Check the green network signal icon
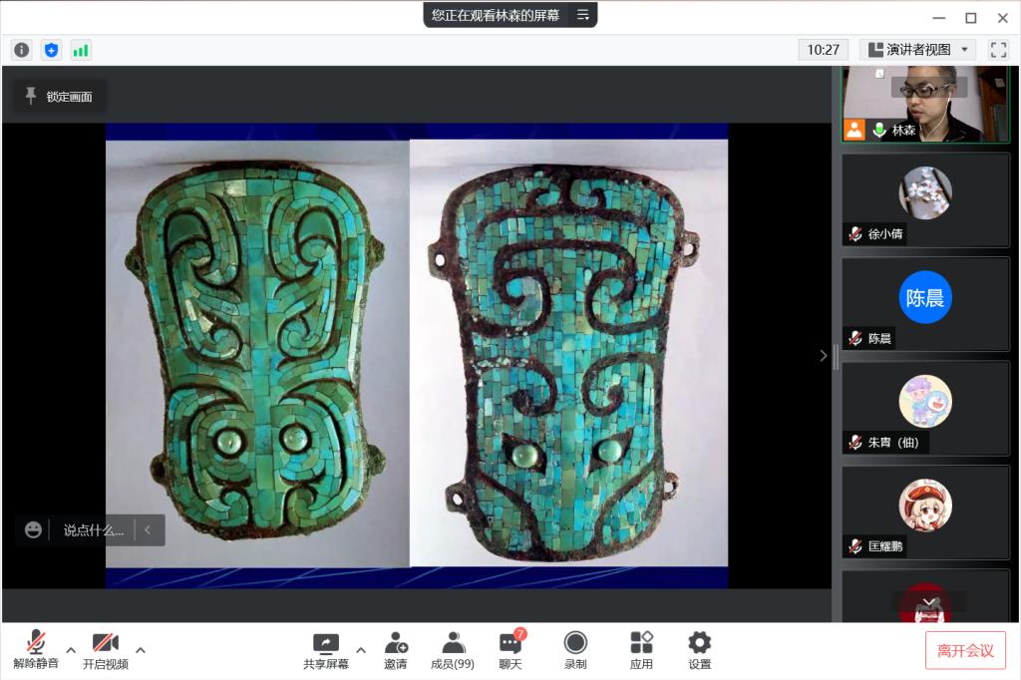 point(81,50)
